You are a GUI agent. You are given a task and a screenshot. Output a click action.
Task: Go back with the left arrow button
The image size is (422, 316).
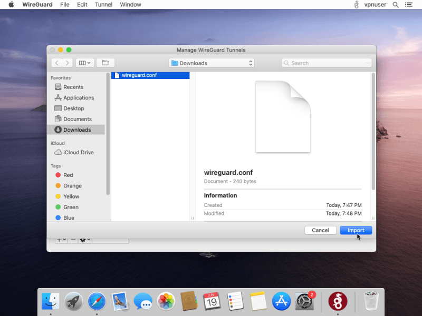click(56, 63)
